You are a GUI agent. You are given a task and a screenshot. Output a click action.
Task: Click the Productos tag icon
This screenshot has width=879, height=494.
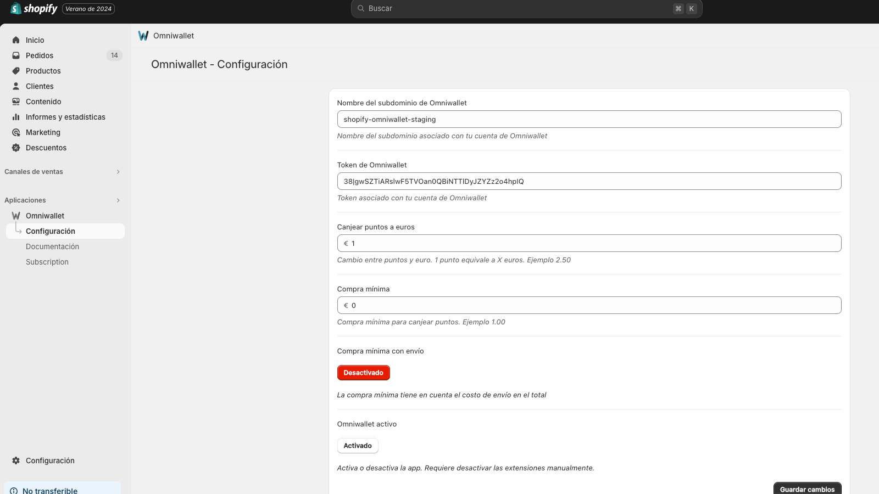coord(16,70)
